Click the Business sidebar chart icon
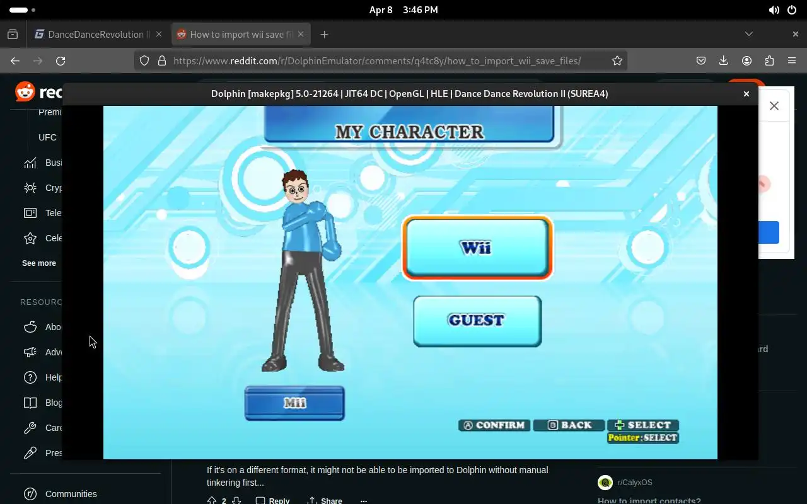The image size is (807, 504). (x=30, y=163)
